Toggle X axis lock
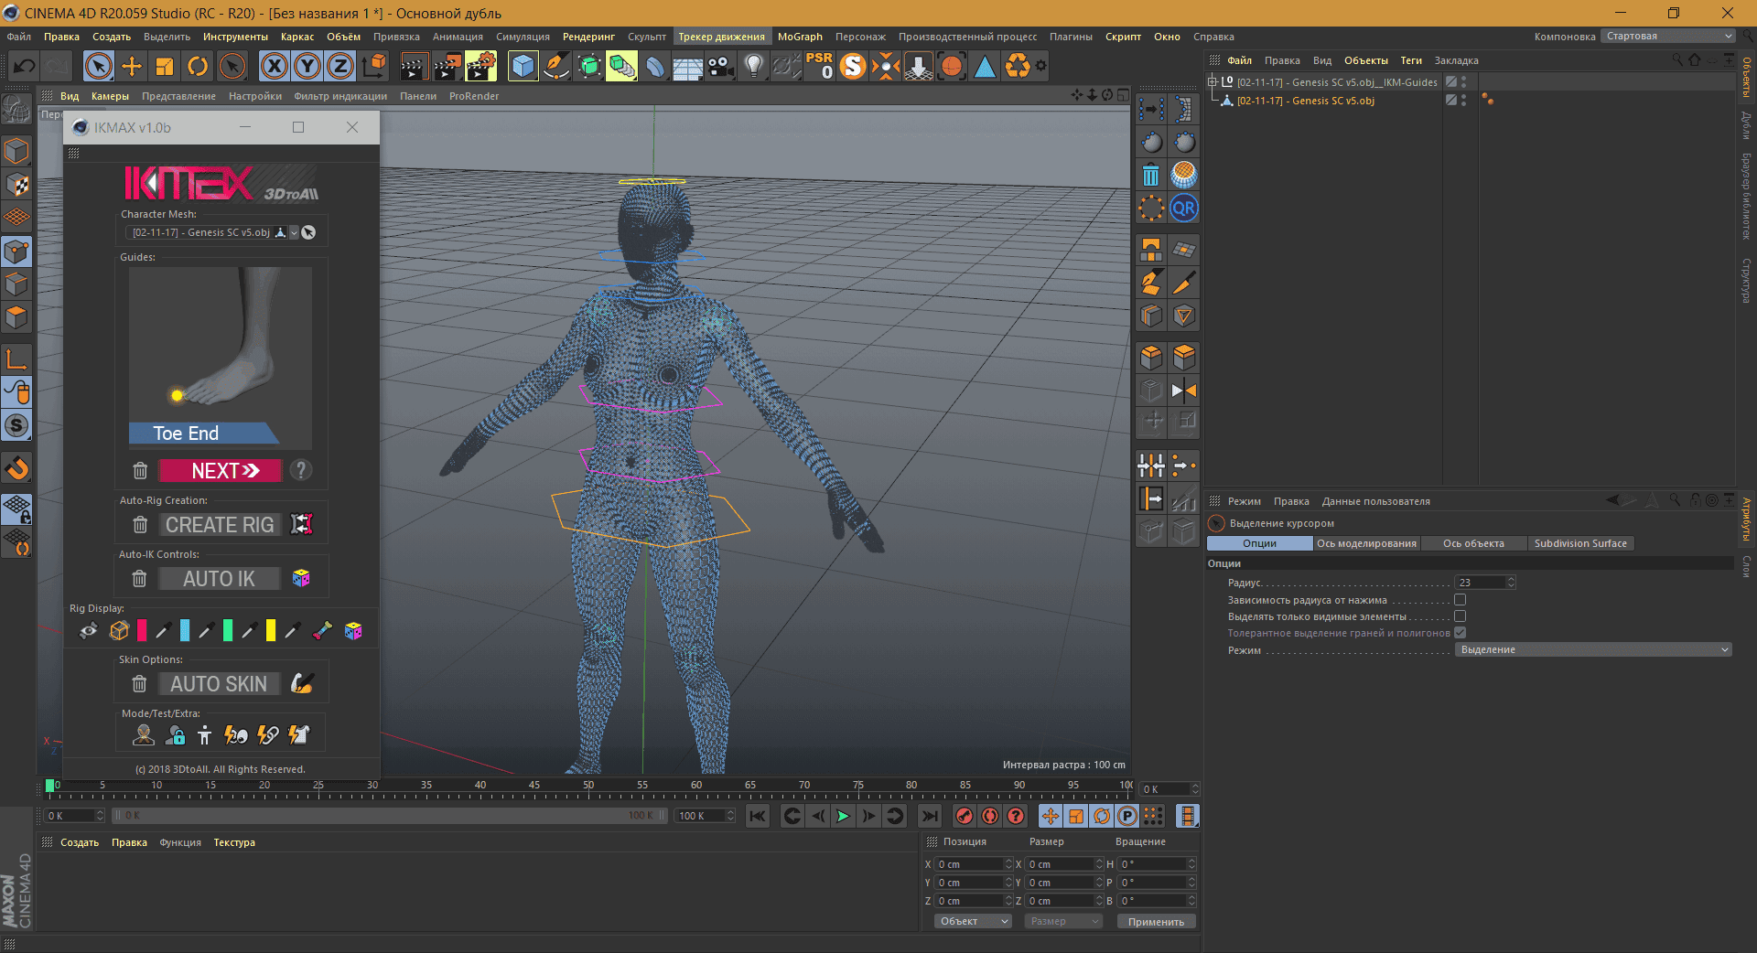Viewport: 1757px width, 953px height. 274,66
